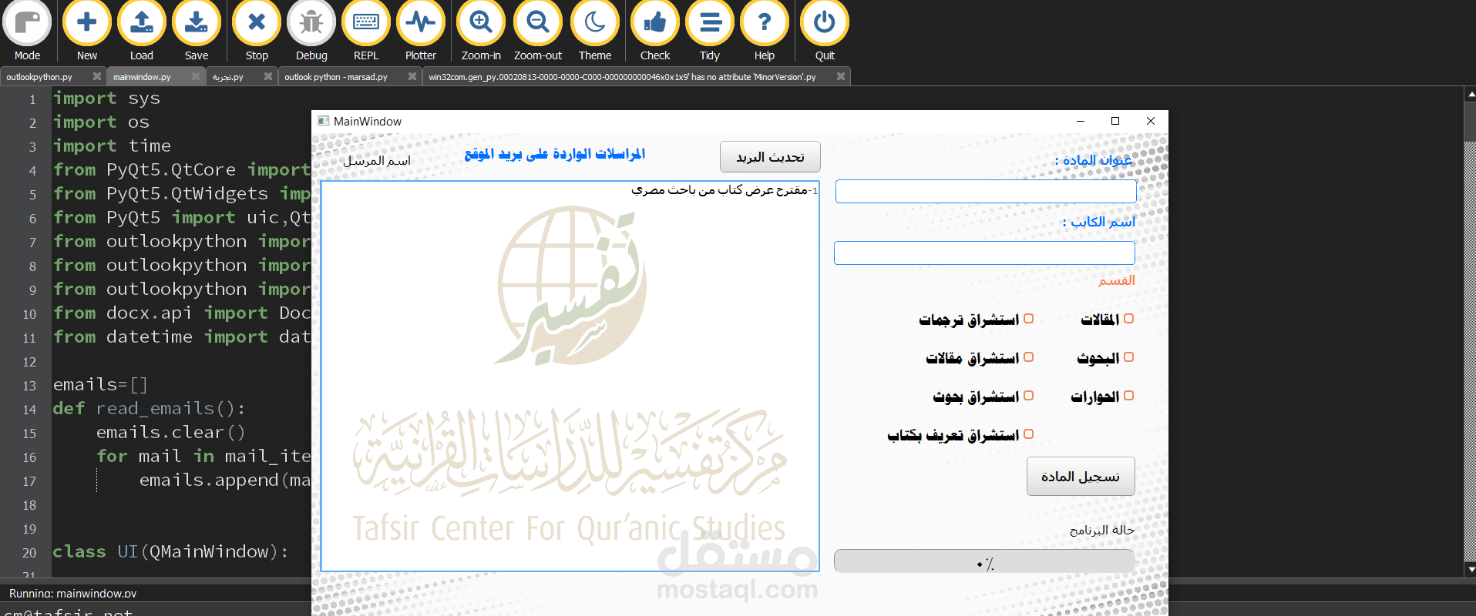Screen dimensions: 1476x616
Task: Open the Plotter
Action: tap(421, 32)
